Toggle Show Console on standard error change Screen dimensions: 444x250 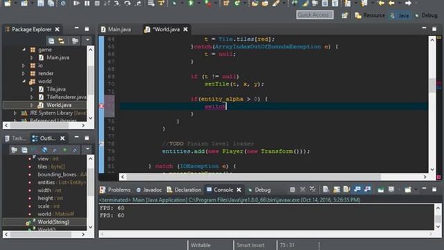[367, 190]
